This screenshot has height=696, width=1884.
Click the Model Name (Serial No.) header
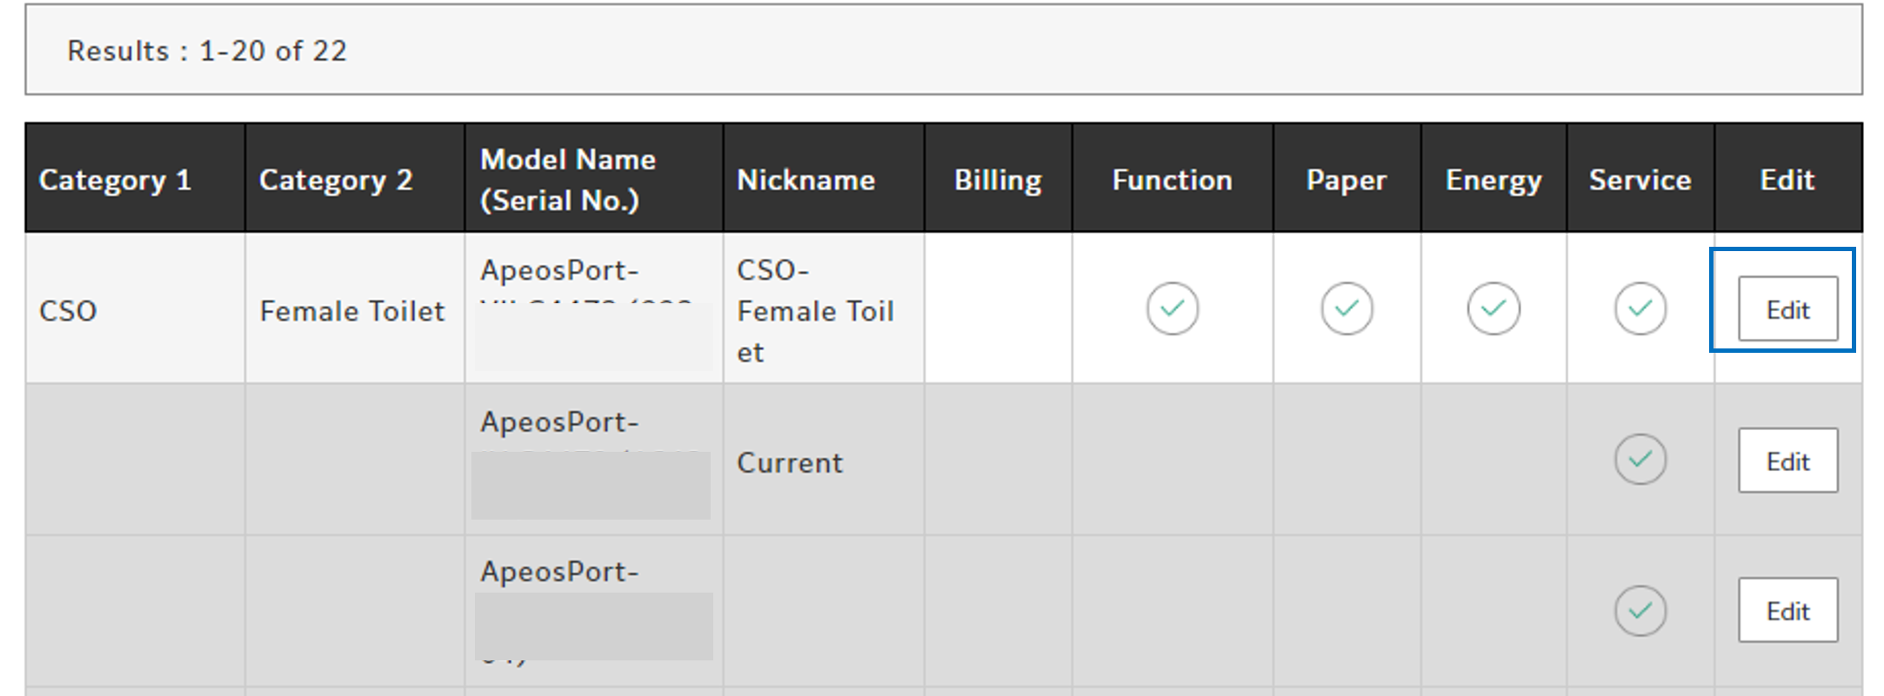pyautogui.click(x=568, y=180)
